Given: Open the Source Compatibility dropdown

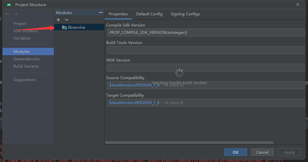Looking at the screenshot, I should (x=206, y=85).
